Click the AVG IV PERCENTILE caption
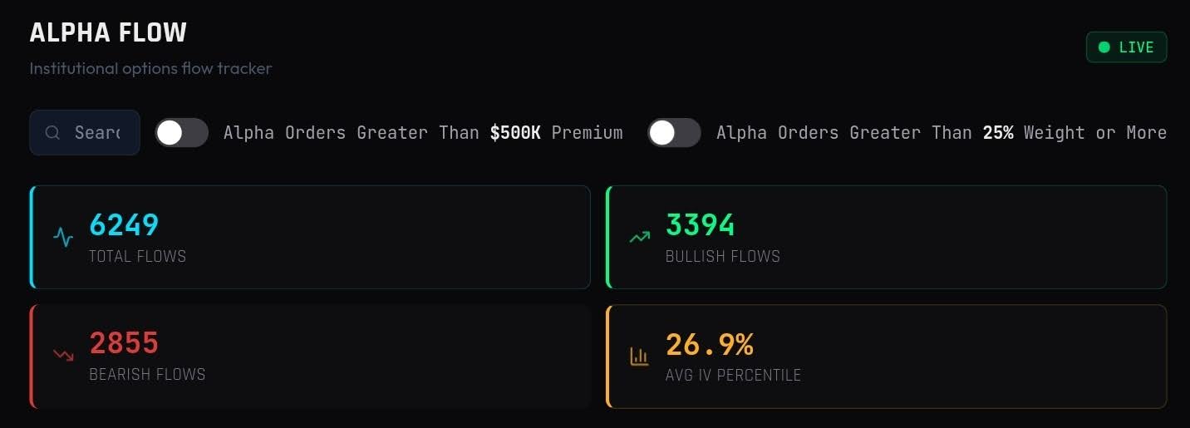The image size is (1190, 428). pos(733,376)
